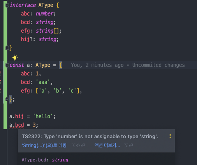
Task: Click the 'aaa' string value
Action: tap(43, 82)
